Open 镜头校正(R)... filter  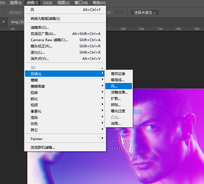(x=65, y=46)
